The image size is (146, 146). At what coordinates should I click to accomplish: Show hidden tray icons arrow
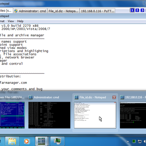[128, 141]
